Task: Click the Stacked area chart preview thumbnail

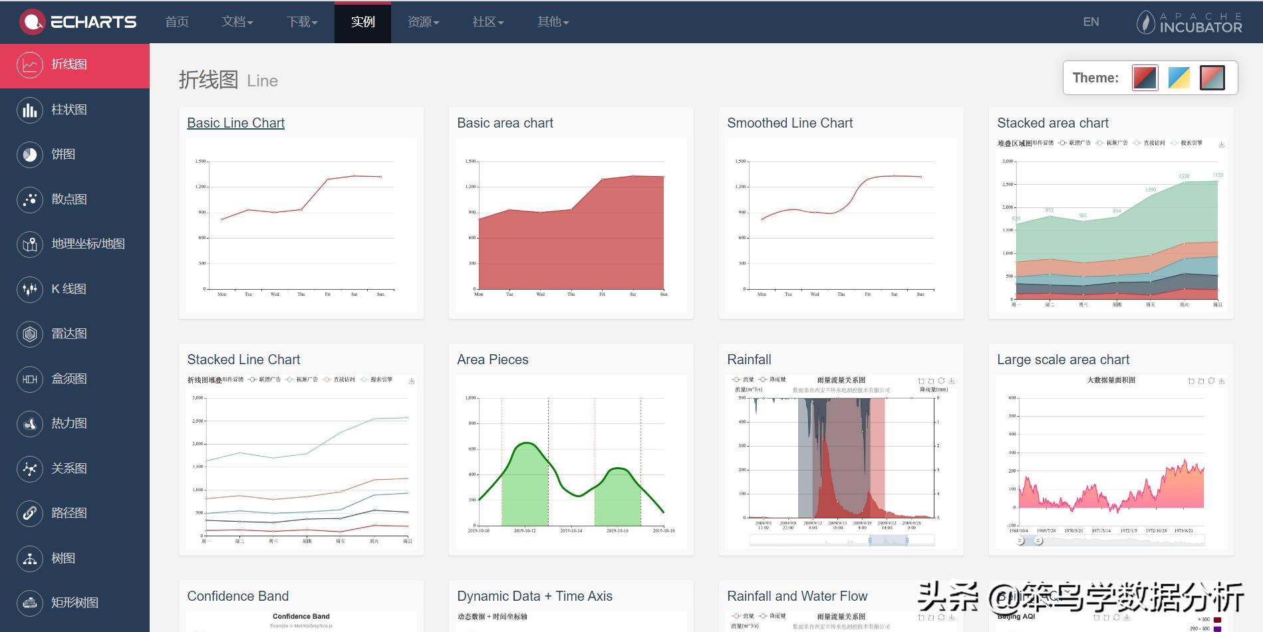Action: click(1111, 225)
